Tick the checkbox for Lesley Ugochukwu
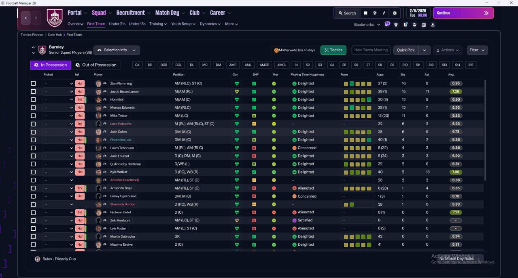 [x=33, y=196]
